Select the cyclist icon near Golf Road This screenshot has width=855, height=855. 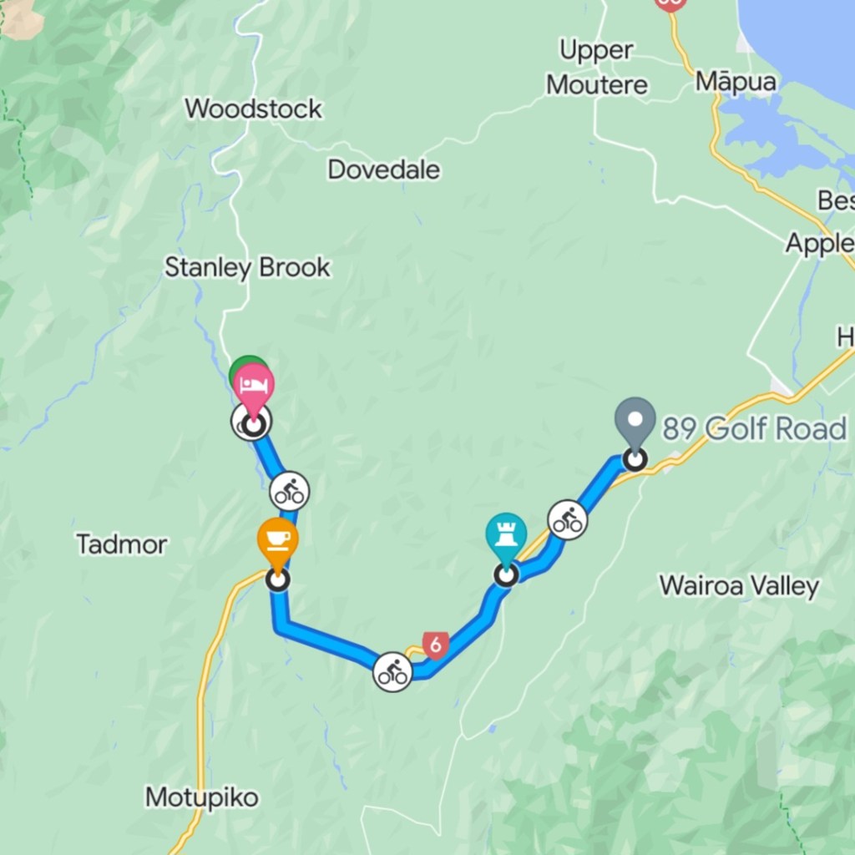(x=568, y=519)
